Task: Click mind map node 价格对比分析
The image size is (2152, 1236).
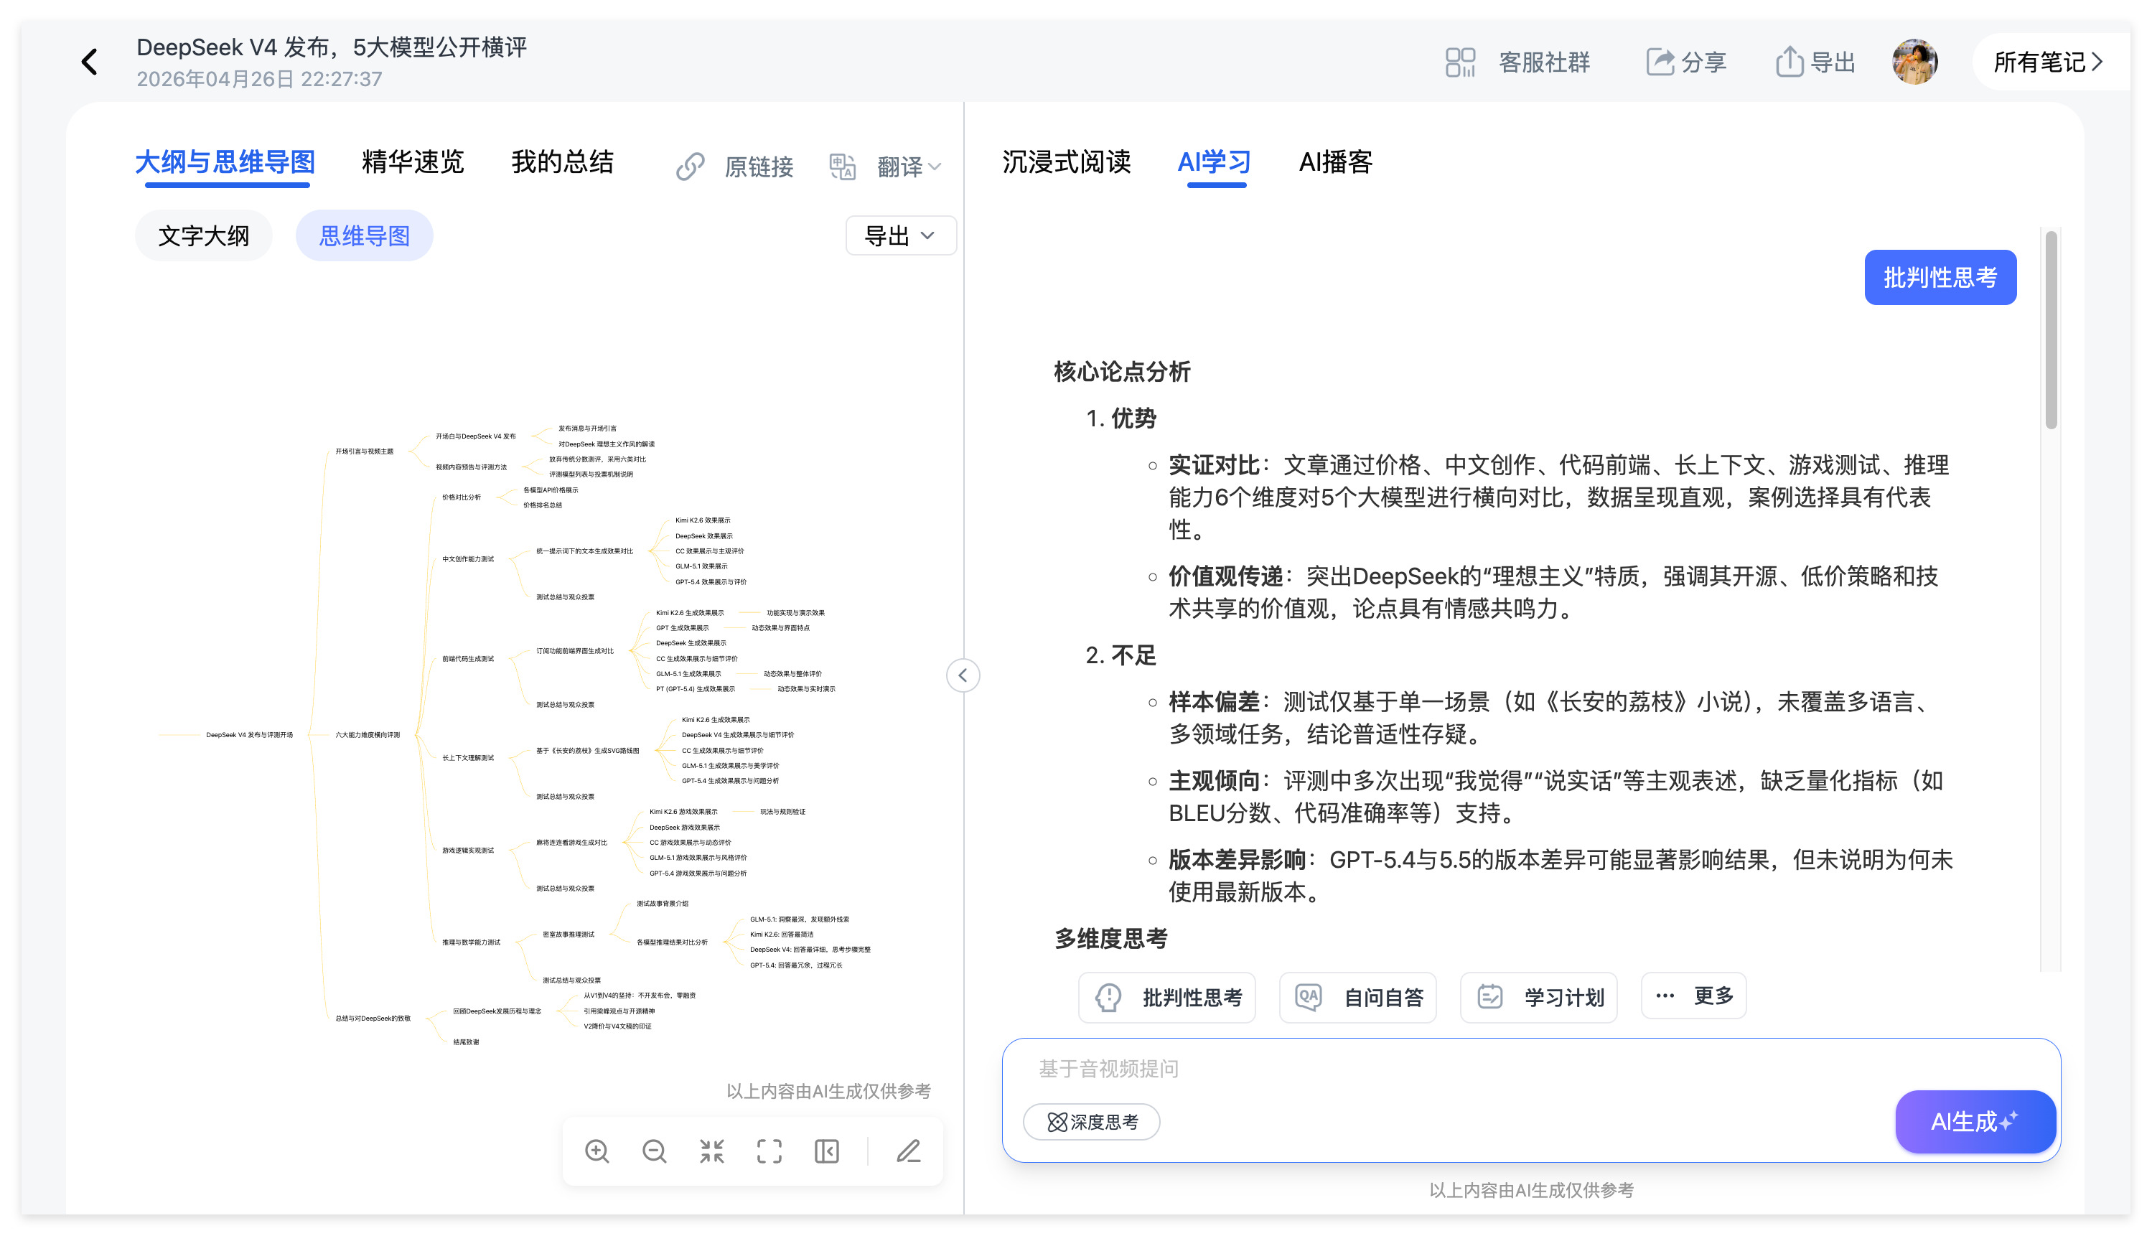Action: [461, 497]
